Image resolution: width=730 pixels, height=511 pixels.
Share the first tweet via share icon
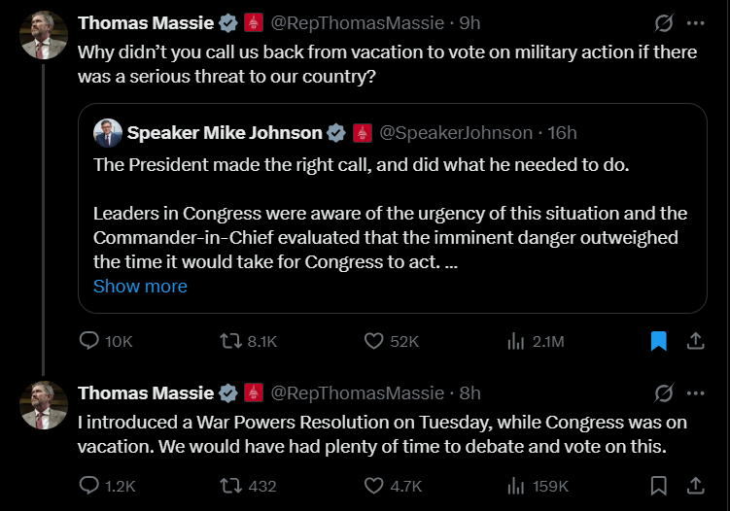[696, 341]
